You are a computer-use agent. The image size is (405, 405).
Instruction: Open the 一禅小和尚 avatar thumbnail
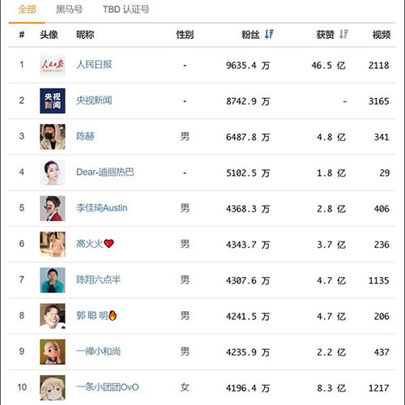(53, 352)
